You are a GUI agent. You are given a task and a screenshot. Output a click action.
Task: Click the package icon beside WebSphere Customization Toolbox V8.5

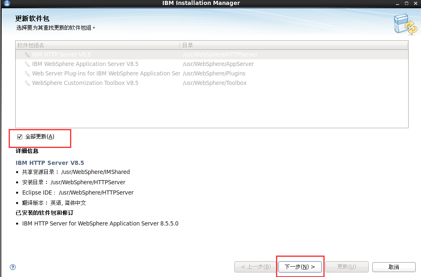click(x=27, y=83)
